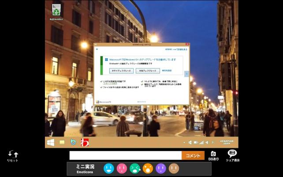Click the left upgrade button in dialog
Viewport: 283px width, 177px height.
122,71
